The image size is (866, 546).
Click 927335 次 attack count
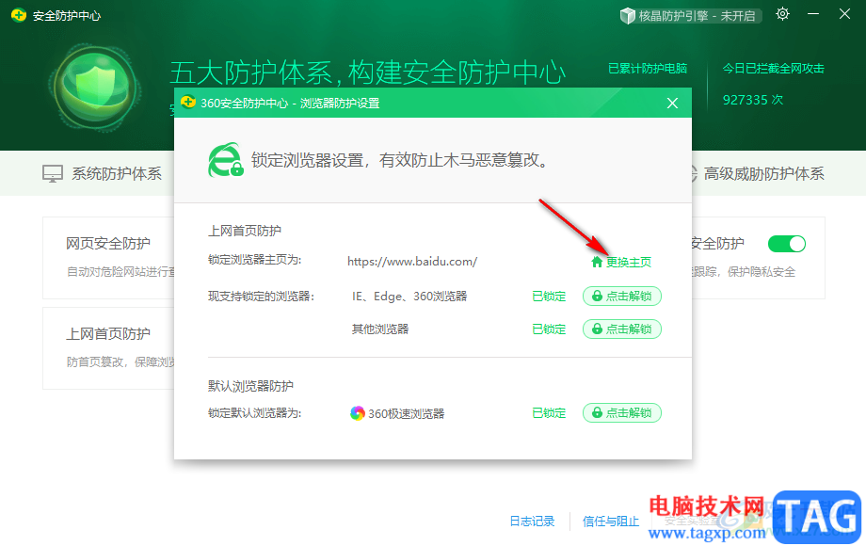pos(753,100)
